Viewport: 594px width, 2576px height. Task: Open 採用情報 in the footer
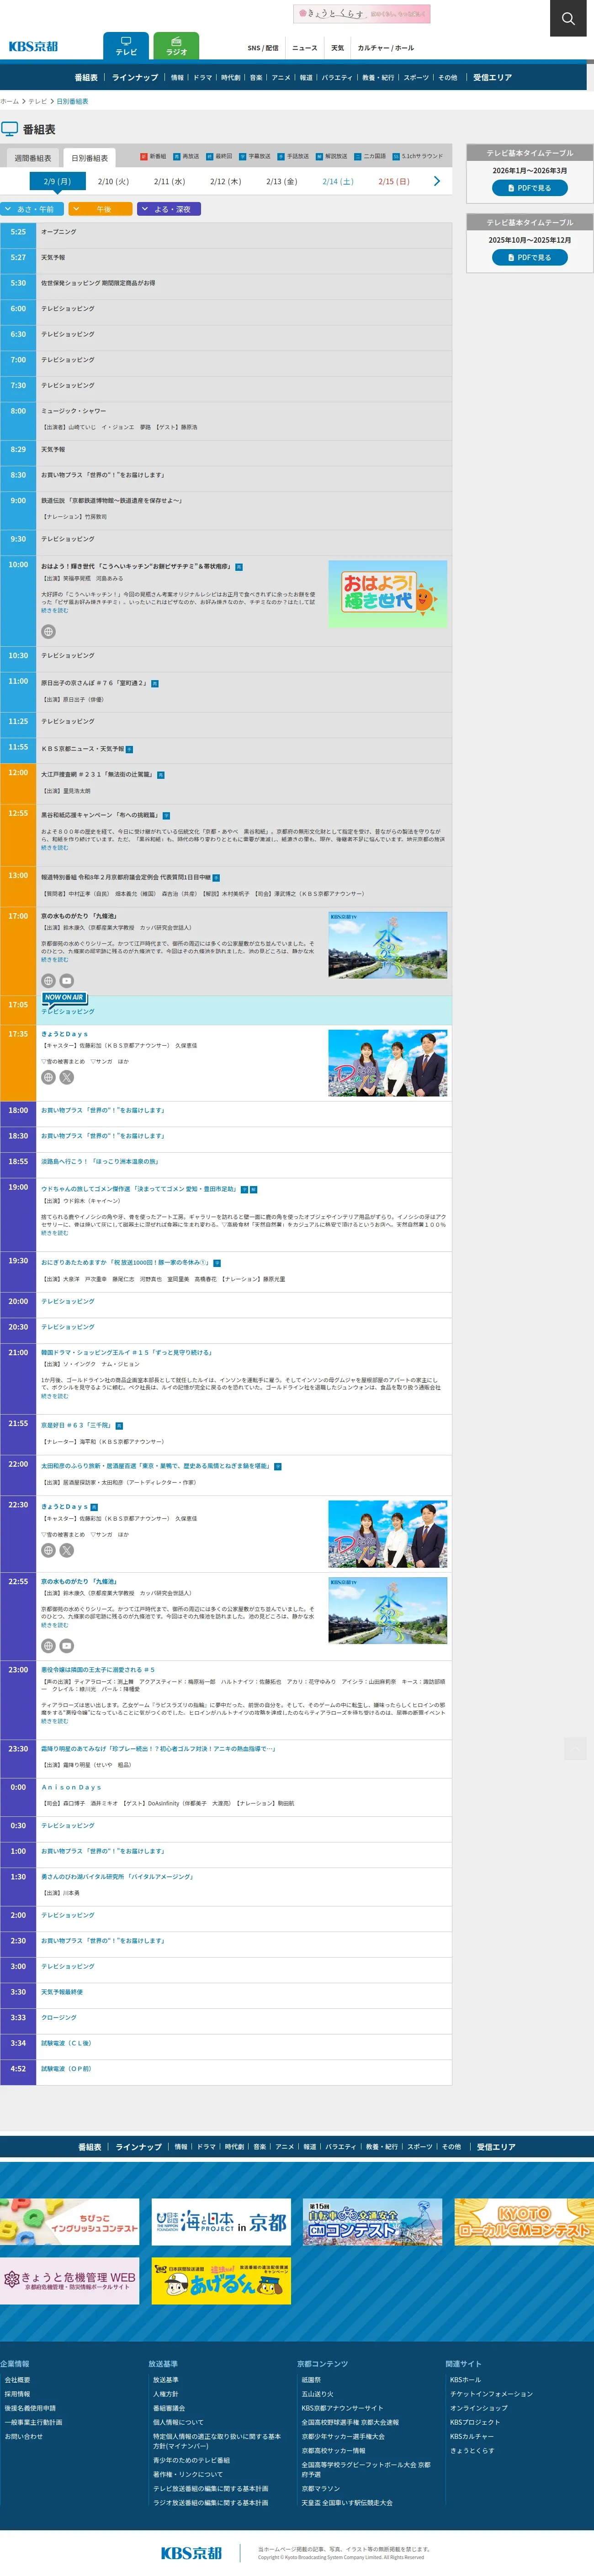[17, 2394]
